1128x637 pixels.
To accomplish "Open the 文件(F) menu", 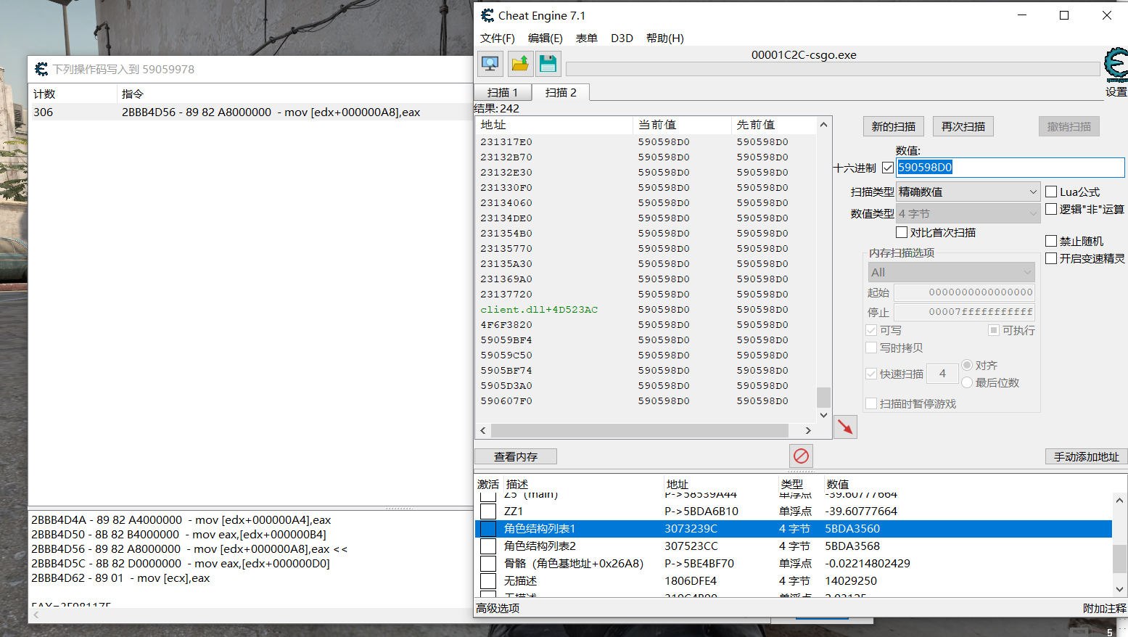I will click(x=497, y=38).
